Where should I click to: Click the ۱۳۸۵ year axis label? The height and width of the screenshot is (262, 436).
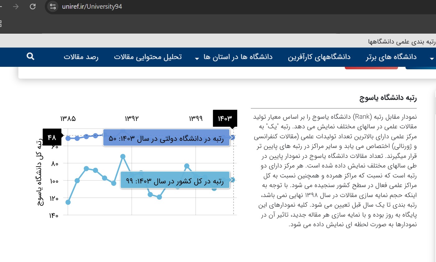coord(68,118)
